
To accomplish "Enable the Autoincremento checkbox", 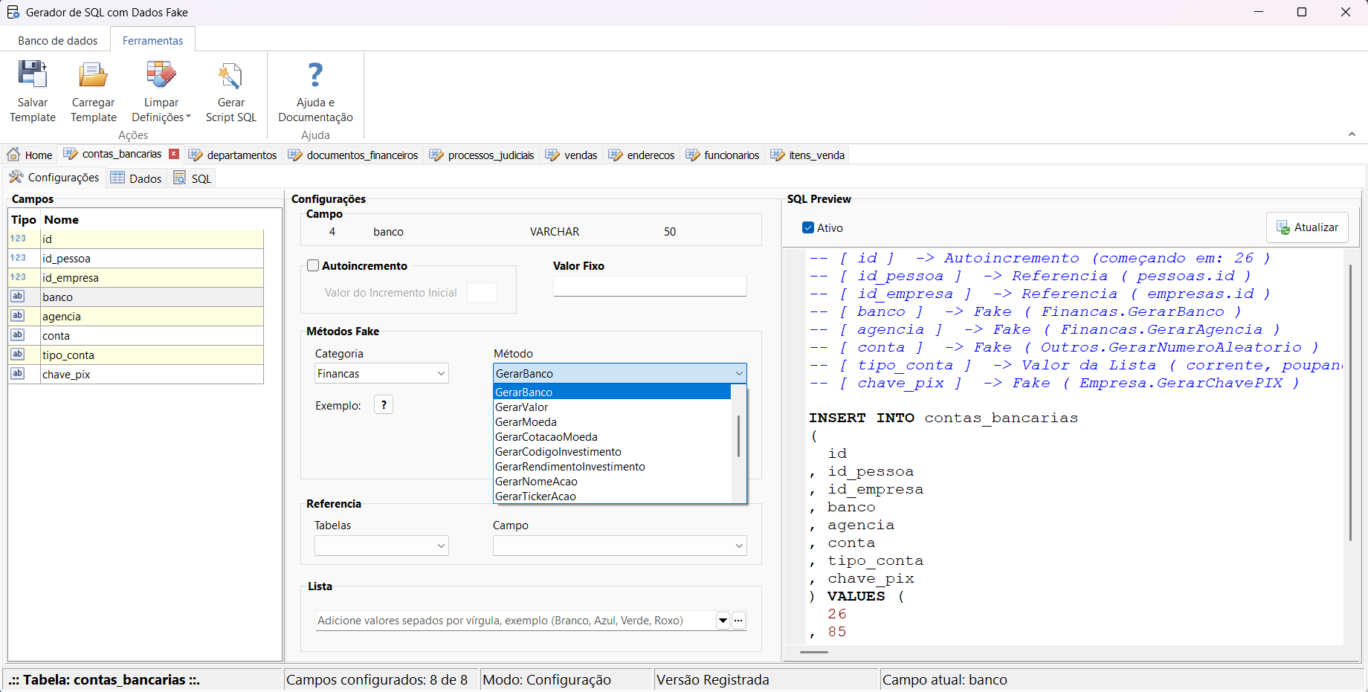I will coord(314,265).
